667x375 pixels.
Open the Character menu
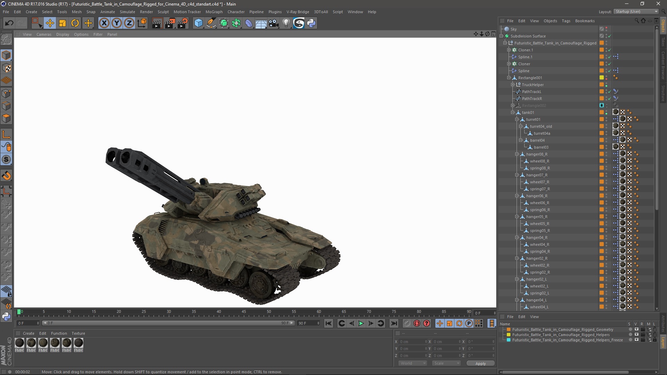tap(236, 12)
